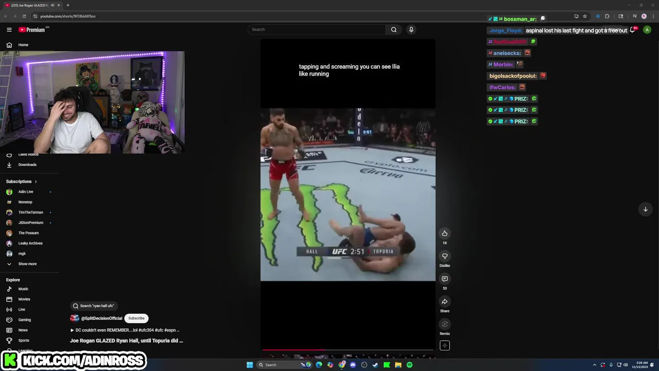Click the YouTube search input field
The width and height of the screenshot is (659, 371).
point(317,29)
